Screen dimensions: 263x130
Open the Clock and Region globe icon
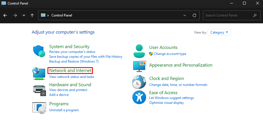(x=139, y=82)
